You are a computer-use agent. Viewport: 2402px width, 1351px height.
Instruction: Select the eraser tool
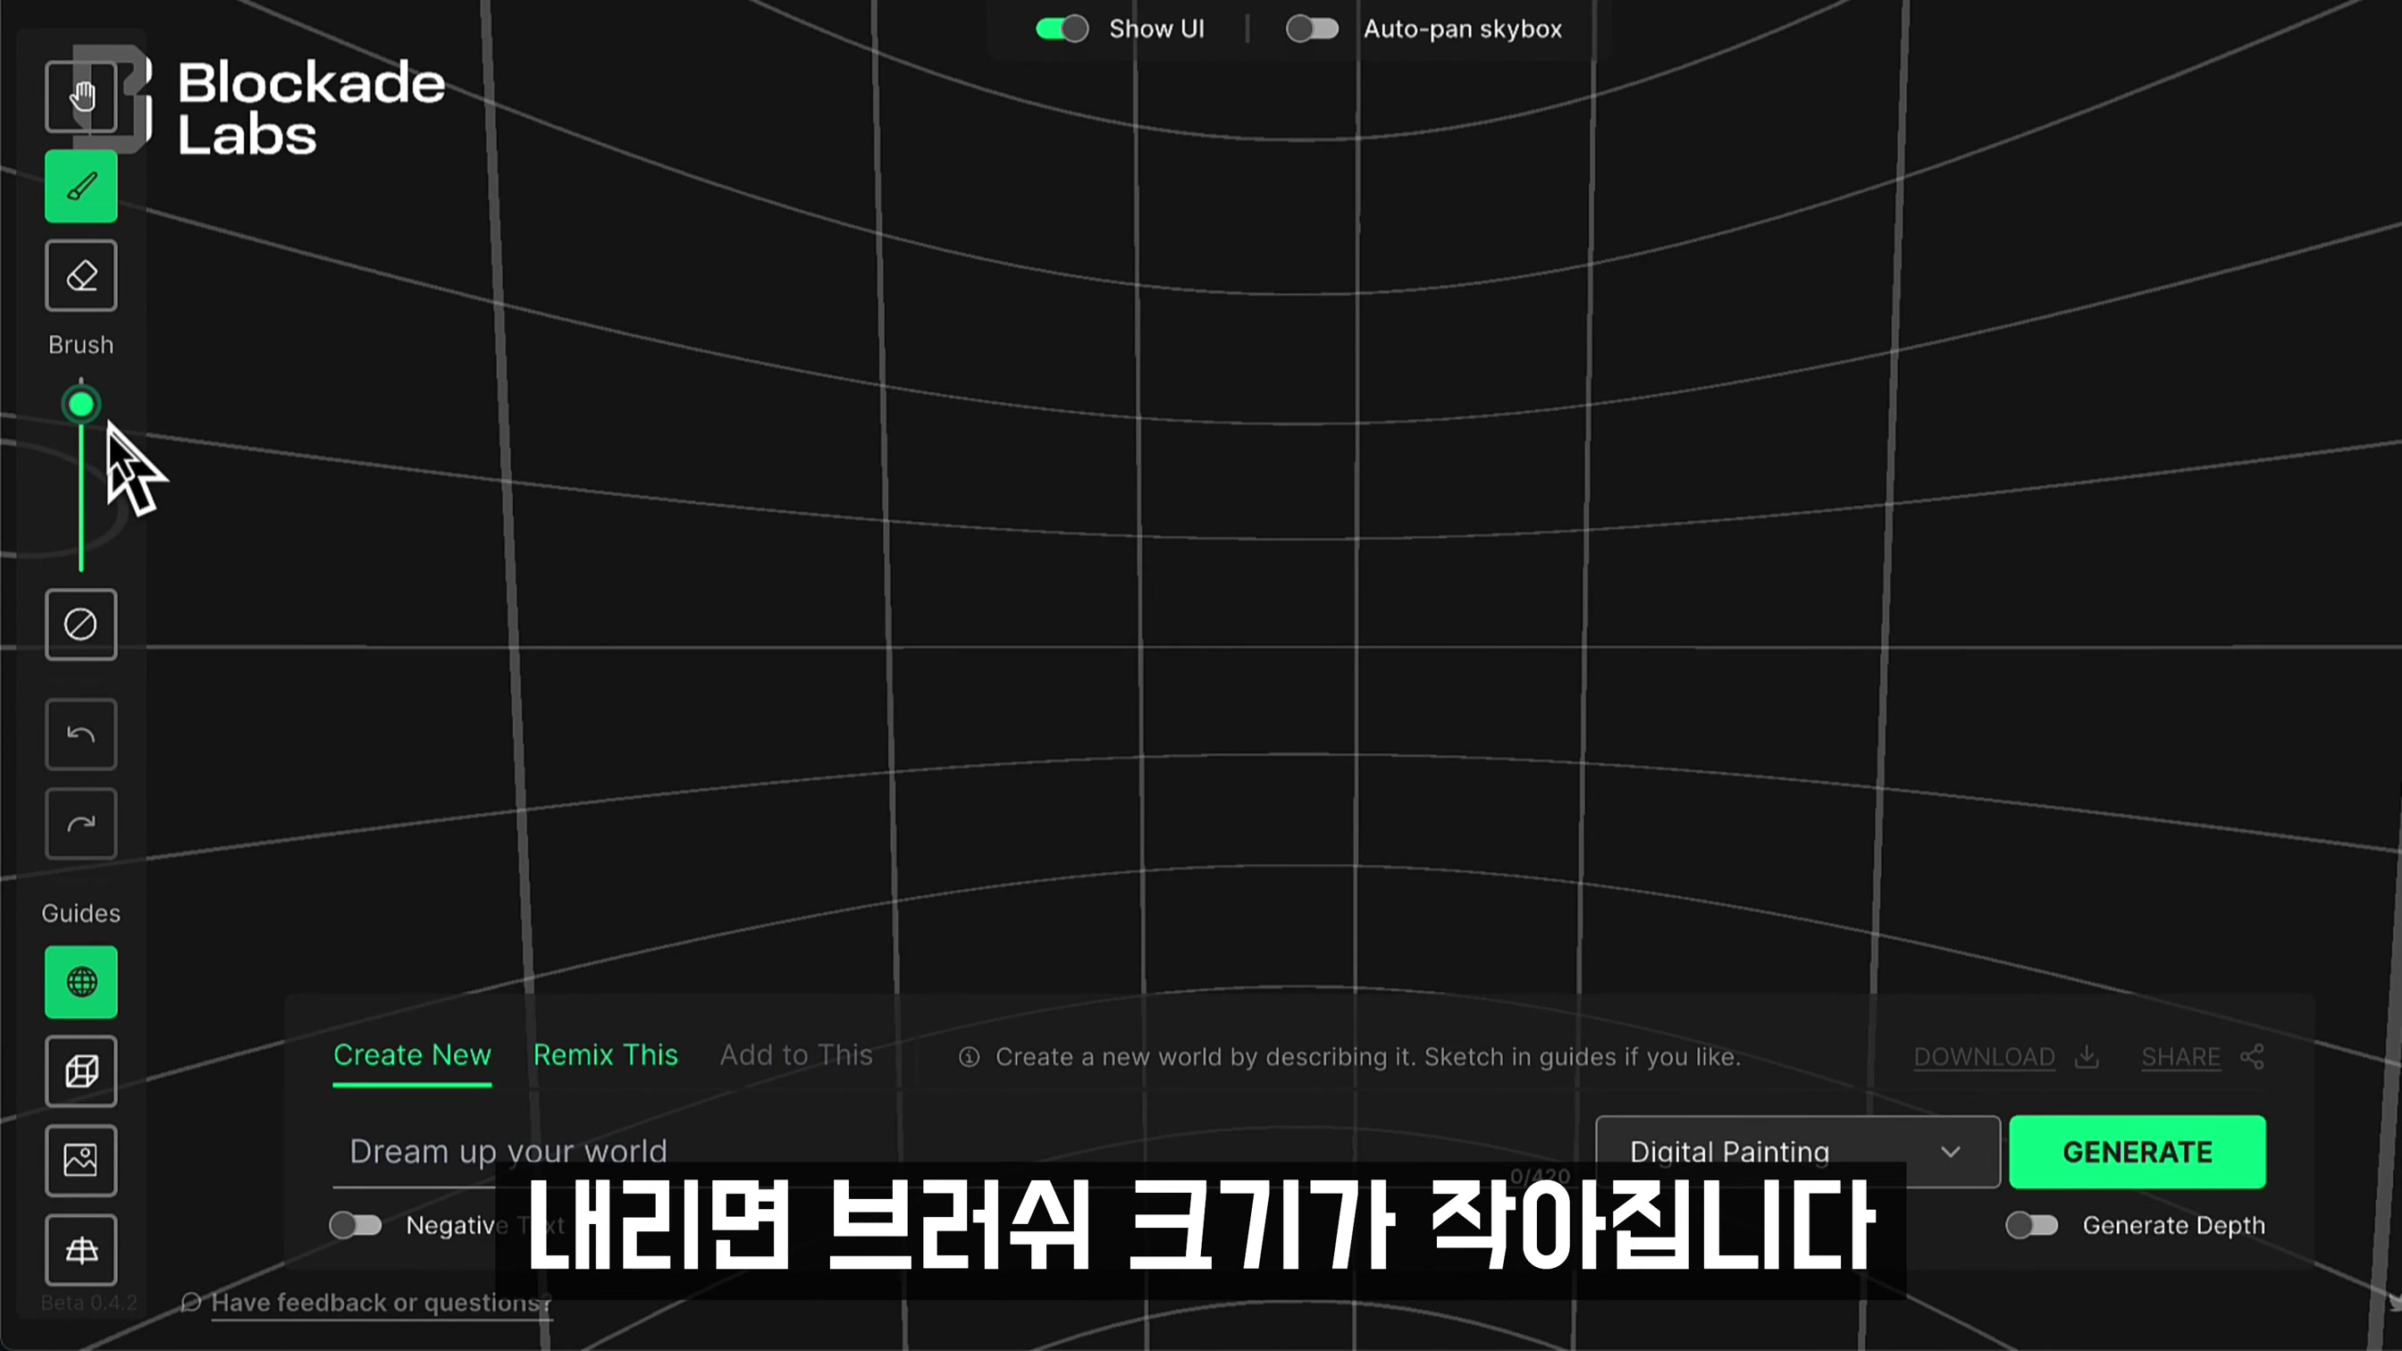[81, 276]
